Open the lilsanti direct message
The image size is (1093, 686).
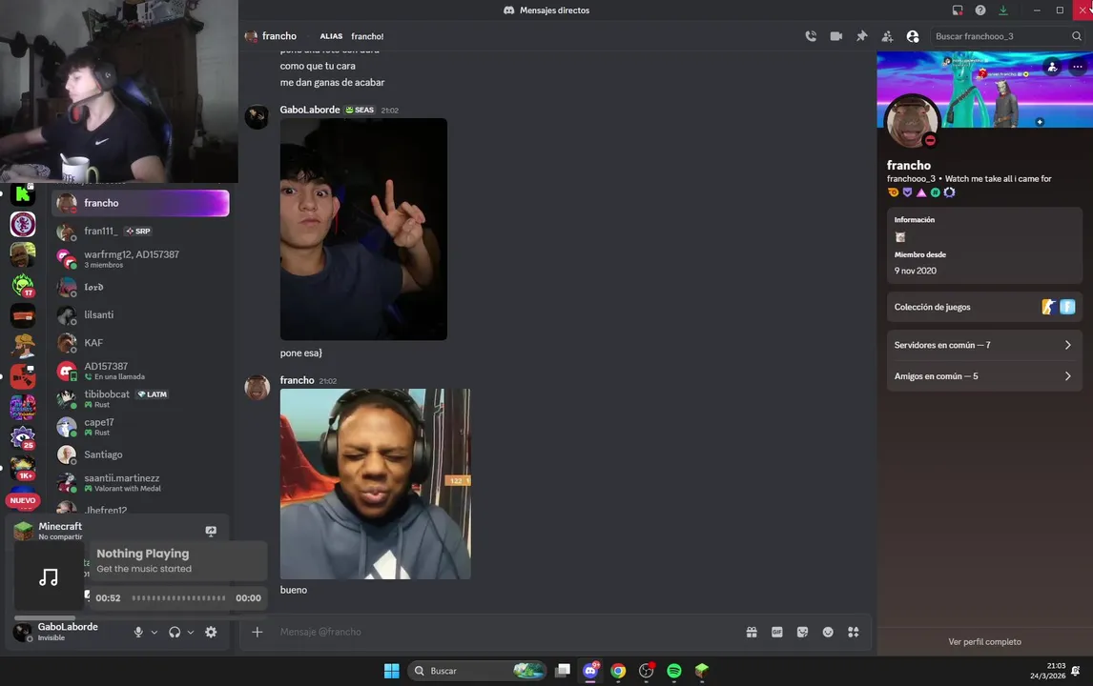click(141, 314)
